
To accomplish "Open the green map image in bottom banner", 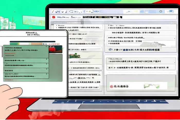I will [151, 86].
